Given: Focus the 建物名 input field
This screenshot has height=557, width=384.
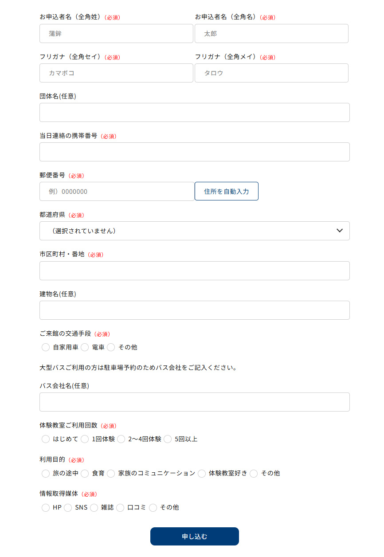Looking at the screenshot, I should point(195,310).
